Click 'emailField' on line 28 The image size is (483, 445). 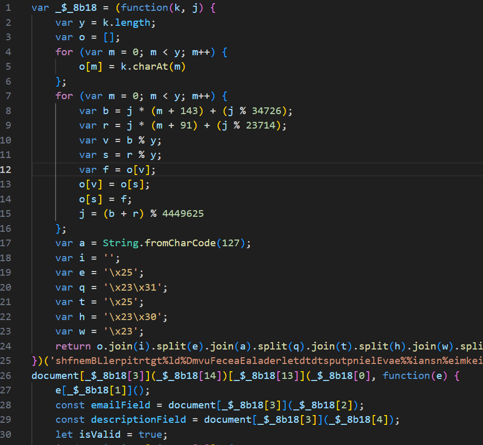point(121,405)
